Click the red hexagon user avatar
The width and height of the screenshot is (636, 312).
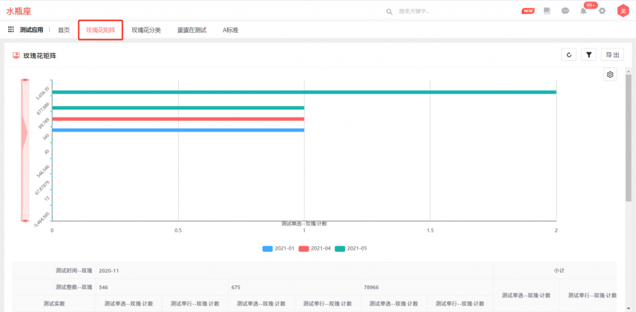click(x=622, y=11)
